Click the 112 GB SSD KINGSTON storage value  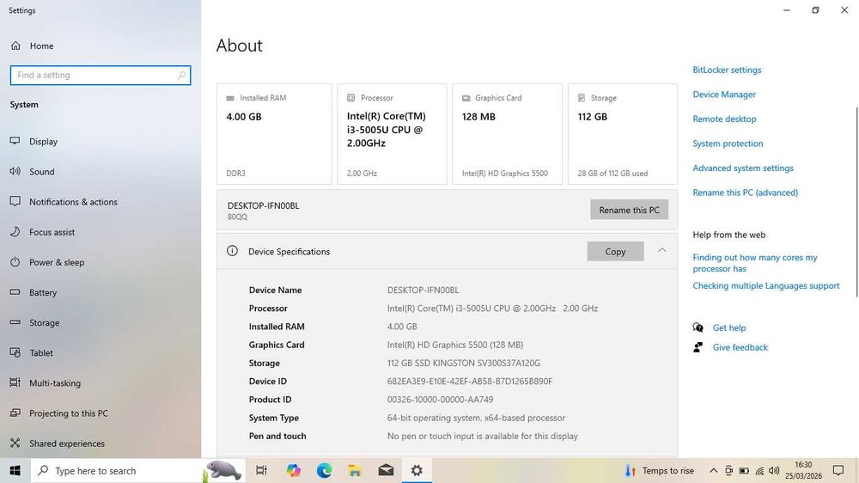tap(464, 363)
